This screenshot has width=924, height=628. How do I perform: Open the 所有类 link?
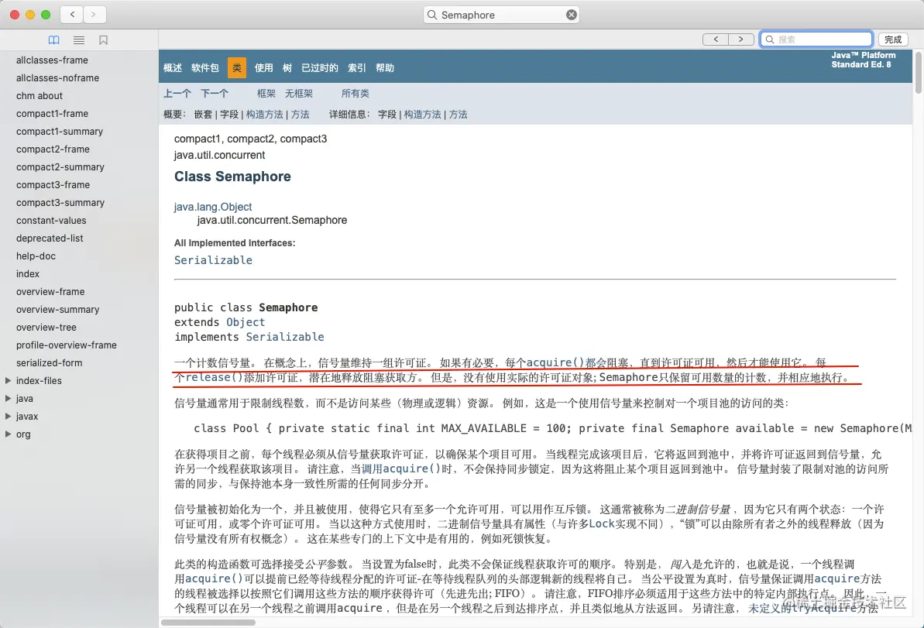[x=356, y=93]
